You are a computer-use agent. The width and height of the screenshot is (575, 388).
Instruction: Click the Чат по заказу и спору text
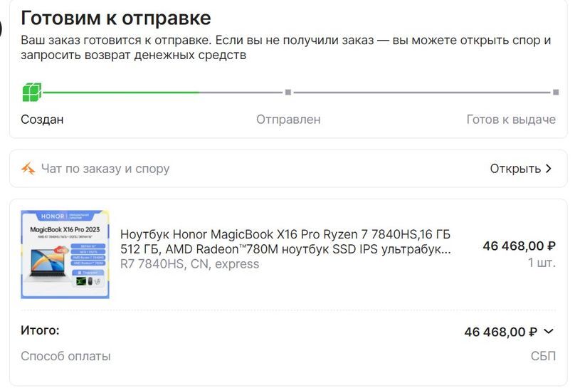(105, 169)
